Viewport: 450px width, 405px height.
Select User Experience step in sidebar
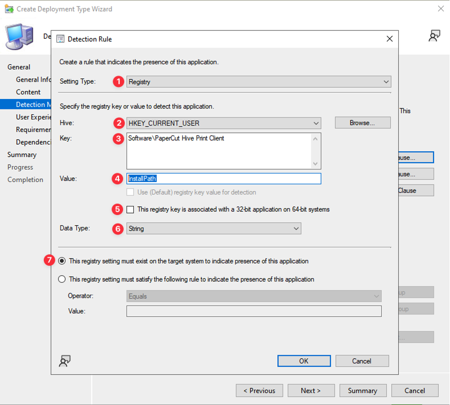(33, 117)
